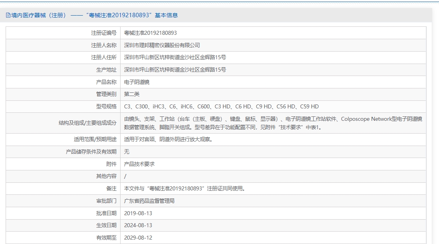439x244 pixels.
Task: Click the label 注册人名称
Action: [104, 45]
